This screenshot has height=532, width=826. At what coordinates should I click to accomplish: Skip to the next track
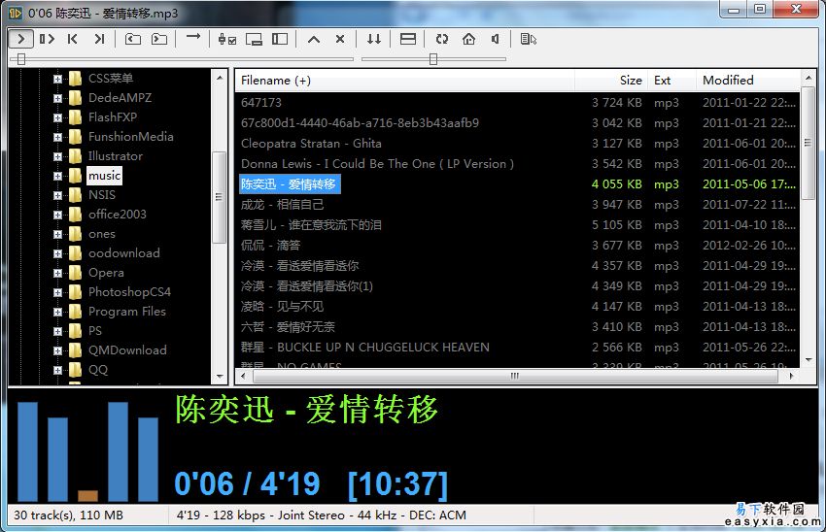tap(99, 39)
